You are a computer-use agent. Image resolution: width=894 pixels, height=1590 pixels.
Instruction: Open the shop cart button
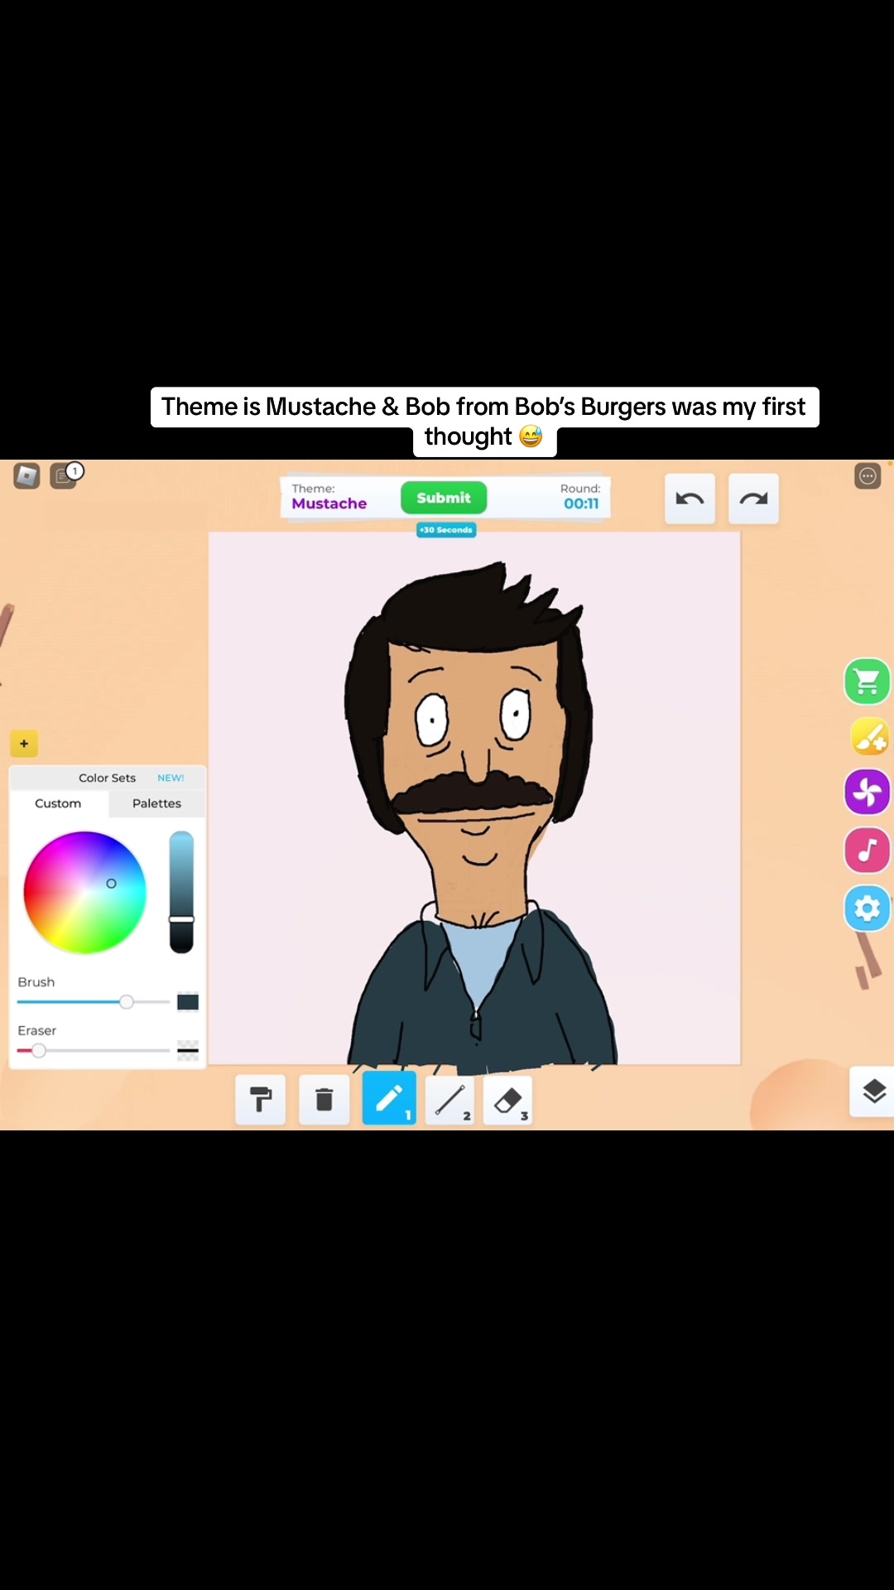click(867, 682)
